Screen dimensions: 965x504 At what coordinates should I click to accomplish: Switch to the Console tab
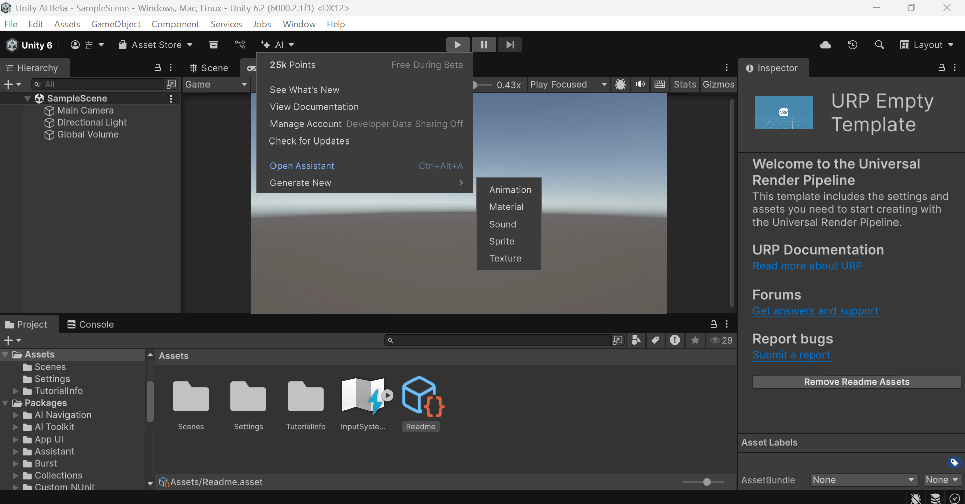click(91, 324)
